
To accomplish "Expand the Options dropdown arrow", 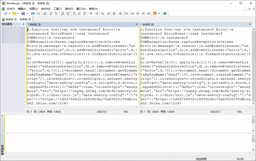I will tap(159, 13).
